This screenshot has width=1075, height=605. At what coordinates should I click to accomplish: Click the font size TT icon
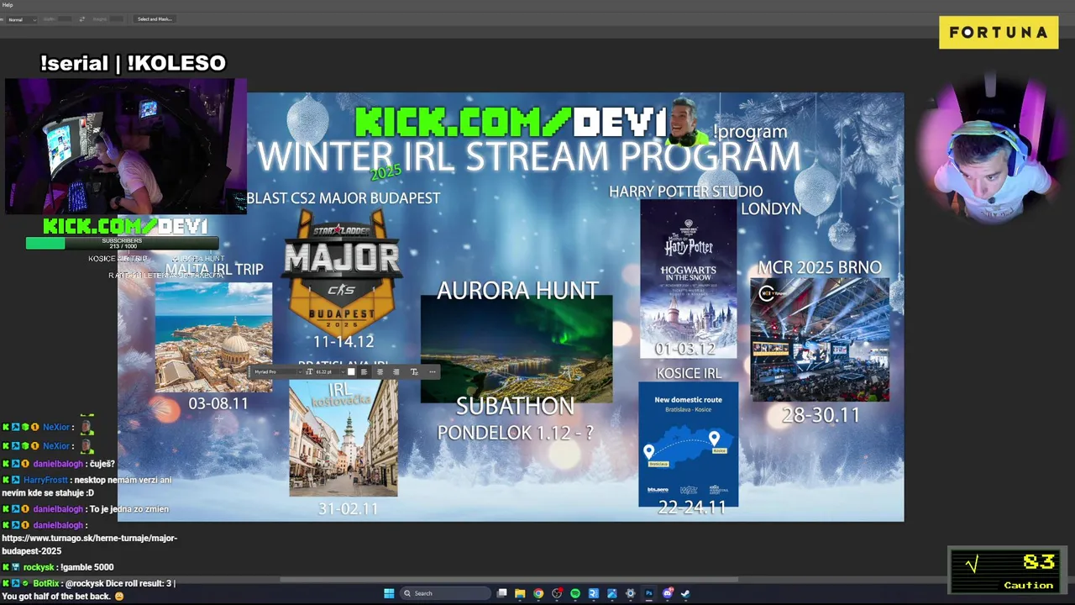coord(309,371)
